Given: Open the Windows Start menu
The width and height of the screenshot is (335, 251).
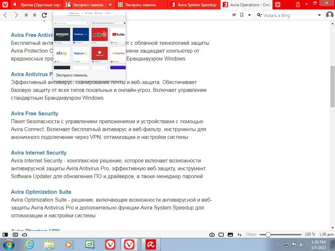Looking at the screenshot, I should point(9,244).
